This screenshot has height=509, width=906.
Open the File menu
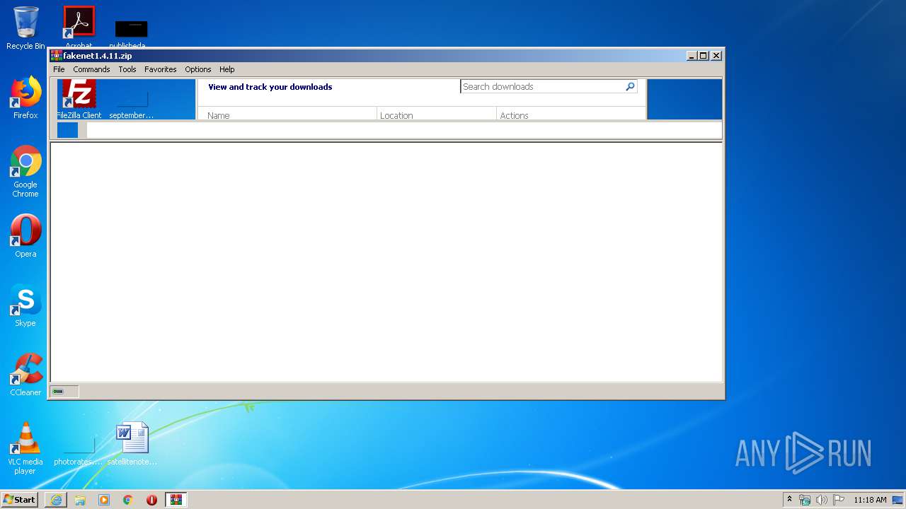coord(59,69)
